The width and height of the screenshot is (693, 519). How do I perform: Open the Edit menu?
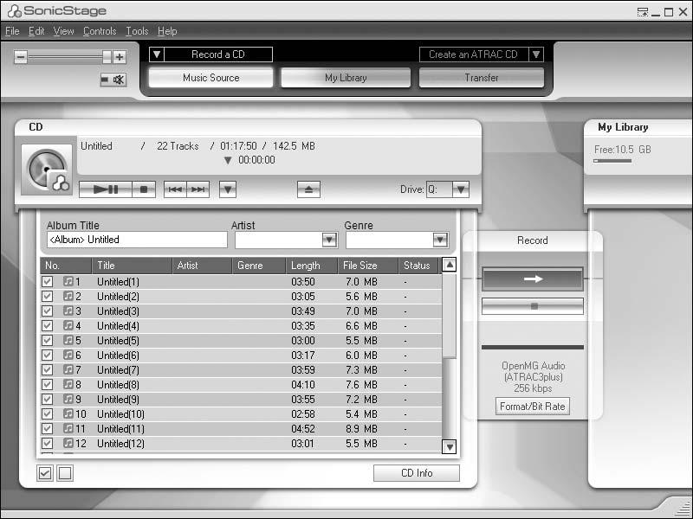[36, 31]
